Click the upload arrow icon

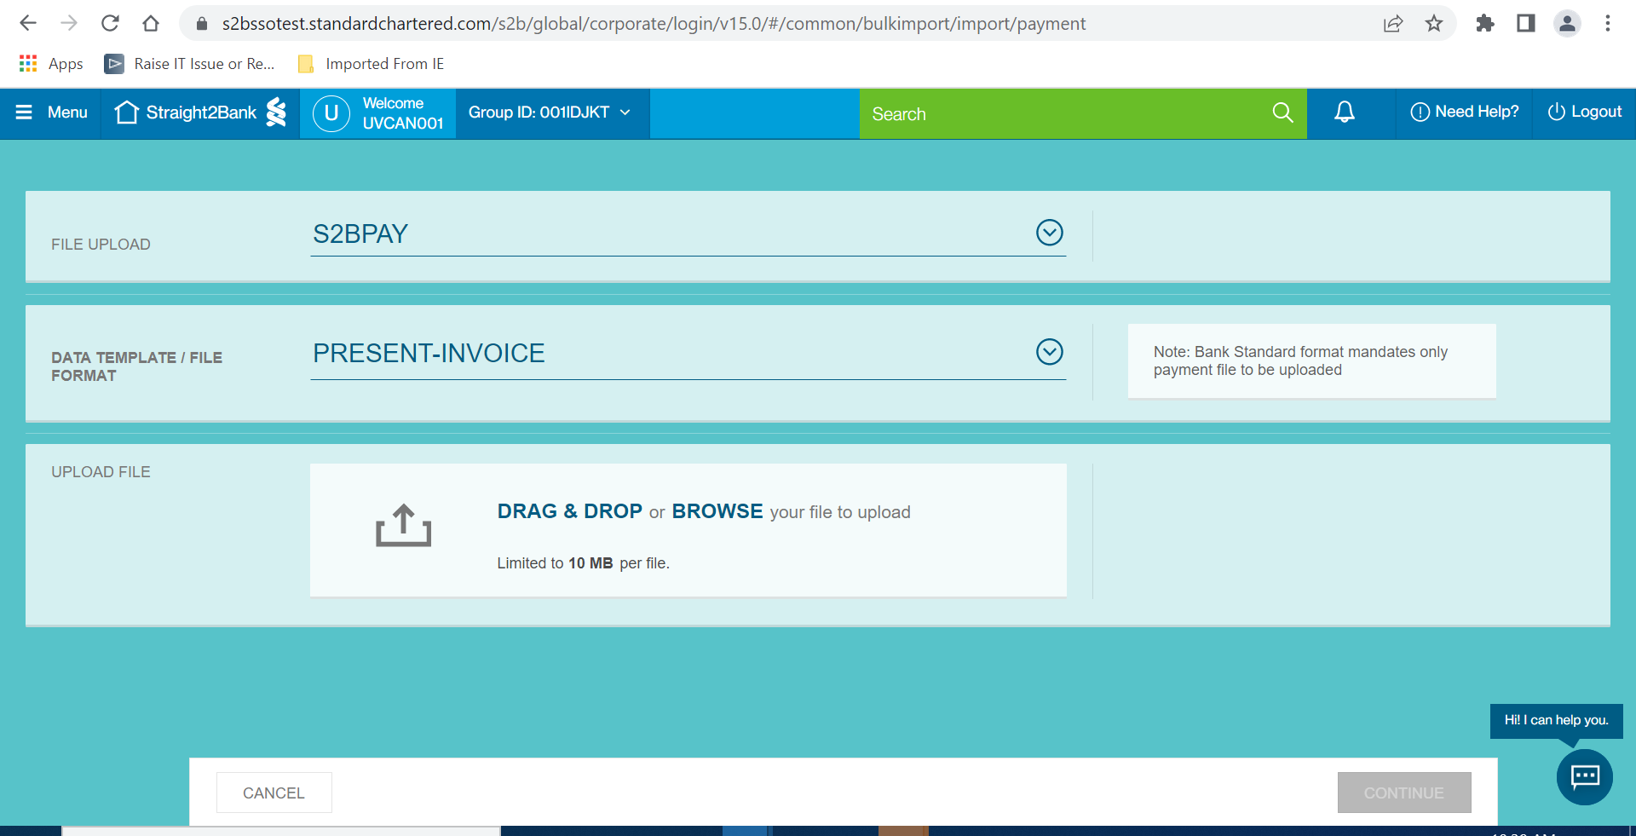pyautogui.click(x=403, y=525)
